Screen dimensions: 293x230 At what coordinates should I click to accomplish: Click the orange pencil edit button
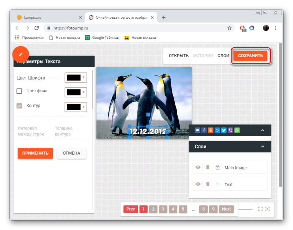21,54
